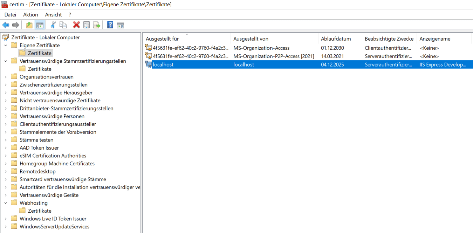473x233 pixels.
Task: Sort by Ablaufdatum column header
Action: (x=336, y=39)
